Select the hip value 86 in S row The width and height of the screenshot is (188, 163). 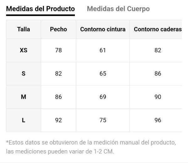[158, 74]
